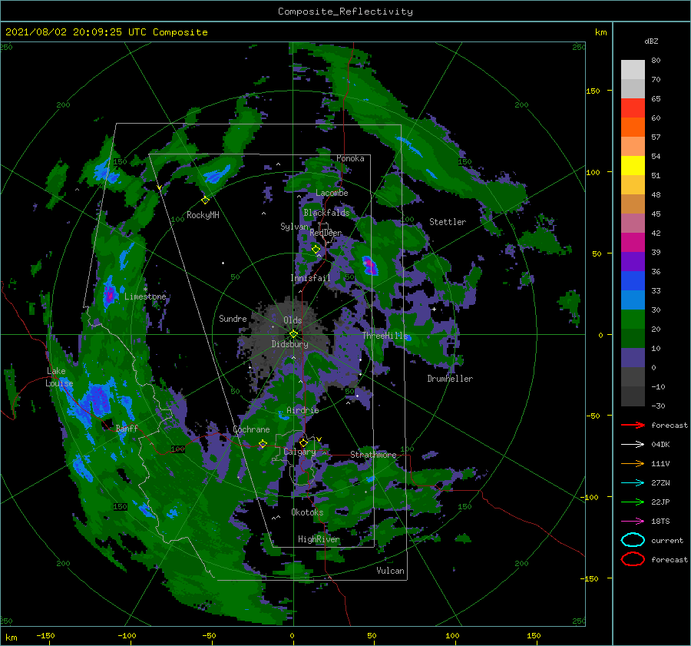Click the HighRiver map label
Screen dimensions: 691x646
[x=319, y=539]
